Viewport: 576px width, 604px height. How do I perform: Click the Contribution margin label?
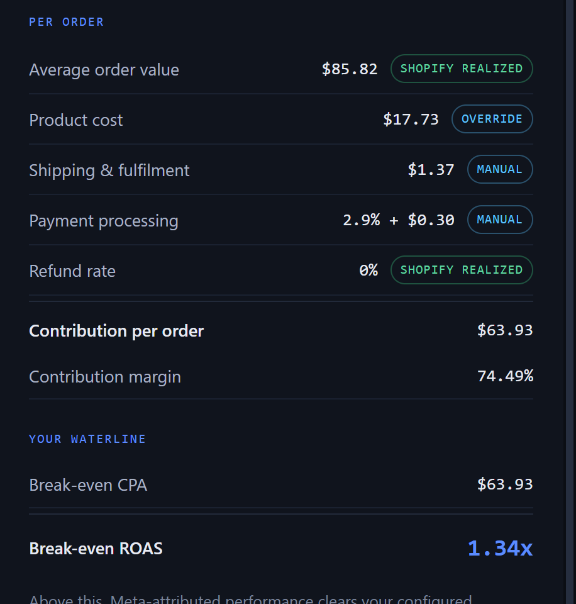point(105,377)
